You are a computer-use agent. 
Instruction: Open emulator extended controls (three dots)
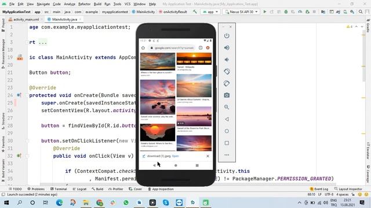[227, 155]
